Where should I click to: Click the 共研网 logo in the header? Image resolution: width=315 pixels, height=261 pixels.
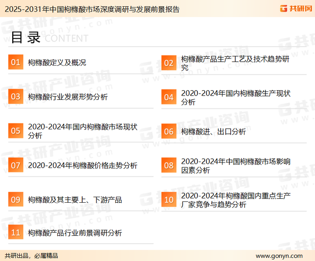click(x=296, y=8)
